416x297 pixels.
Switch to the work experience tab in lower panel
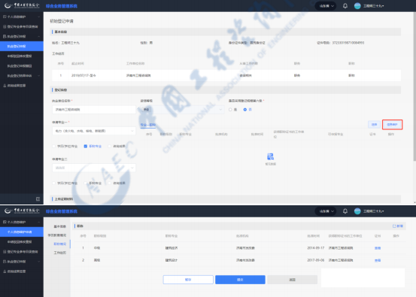(59, 253)
